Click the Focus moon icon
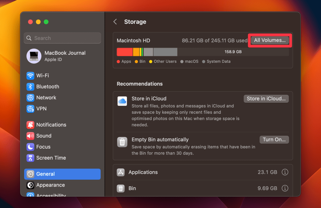The image size is (321, 208). [x=30, y=147]
